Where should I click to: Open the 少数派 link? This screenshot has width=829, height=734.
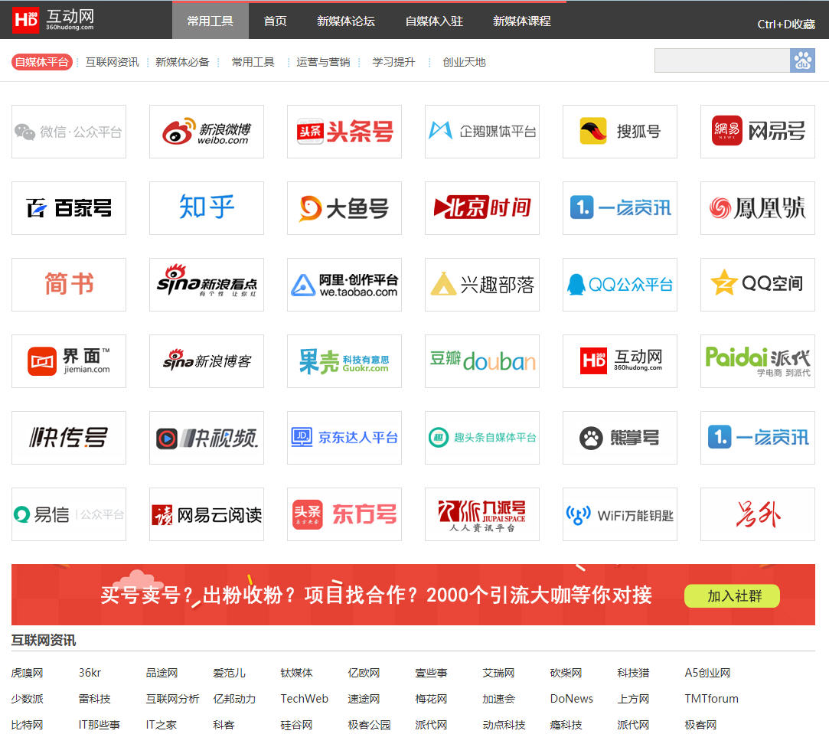pyautogui.click(x=27, y=699)
